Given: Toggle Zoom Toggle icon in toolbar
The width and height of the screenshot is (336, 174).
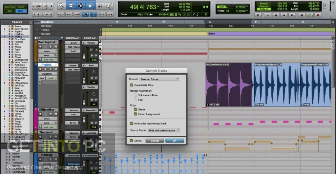Looking at the screenshot, I should 61,14.
